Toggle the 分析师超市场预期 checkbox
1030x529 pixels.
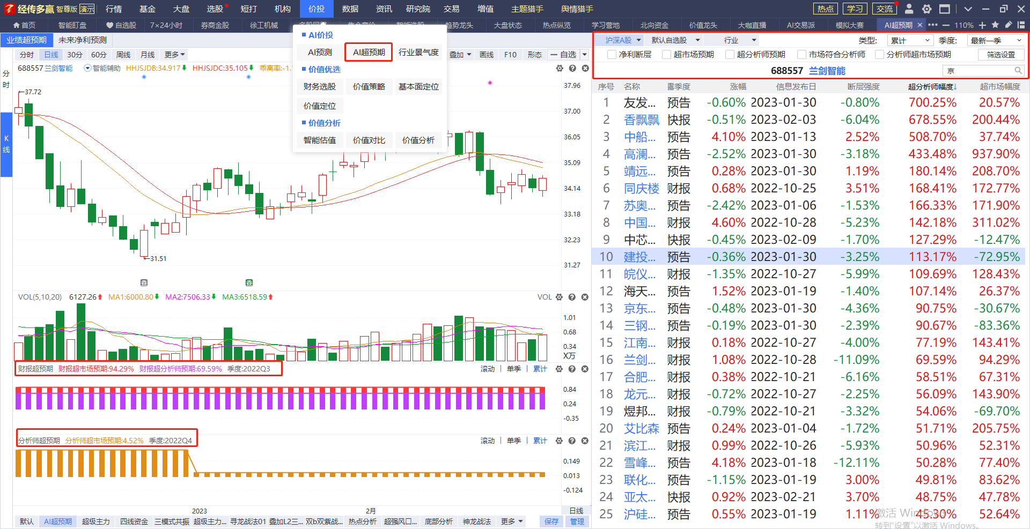click(879, 55)
